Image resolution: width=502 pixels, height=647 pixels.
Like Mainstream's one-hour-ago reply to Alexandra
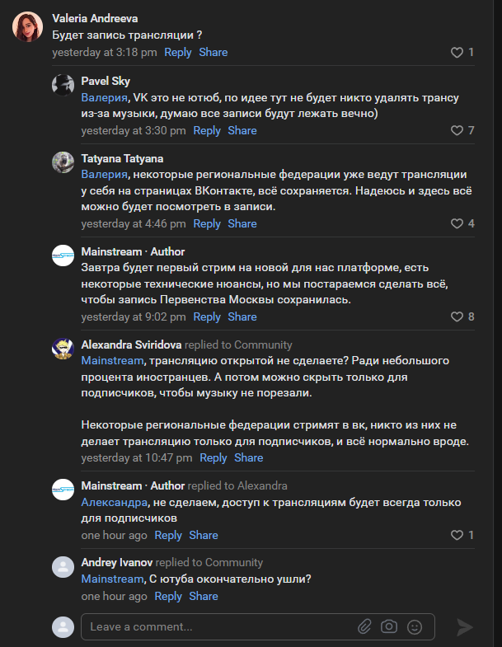pyautogui.click(x=457, y=535)
